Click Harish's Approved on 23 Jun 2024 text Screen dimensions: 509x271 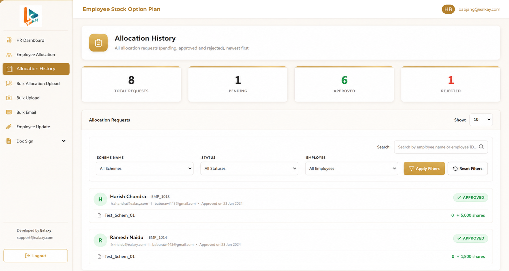(222, 204)
